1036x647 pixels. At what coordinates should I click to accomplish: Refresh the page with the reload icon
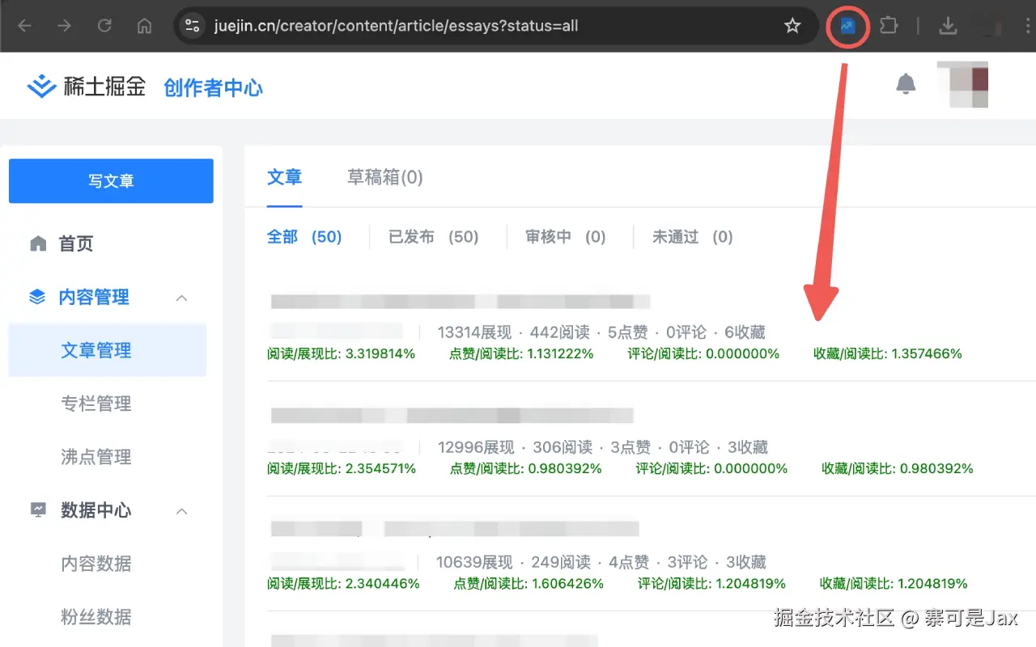[104, 25]
